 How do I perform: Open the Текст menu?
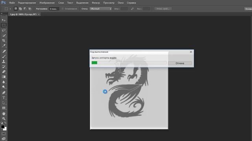coord(70,3)
